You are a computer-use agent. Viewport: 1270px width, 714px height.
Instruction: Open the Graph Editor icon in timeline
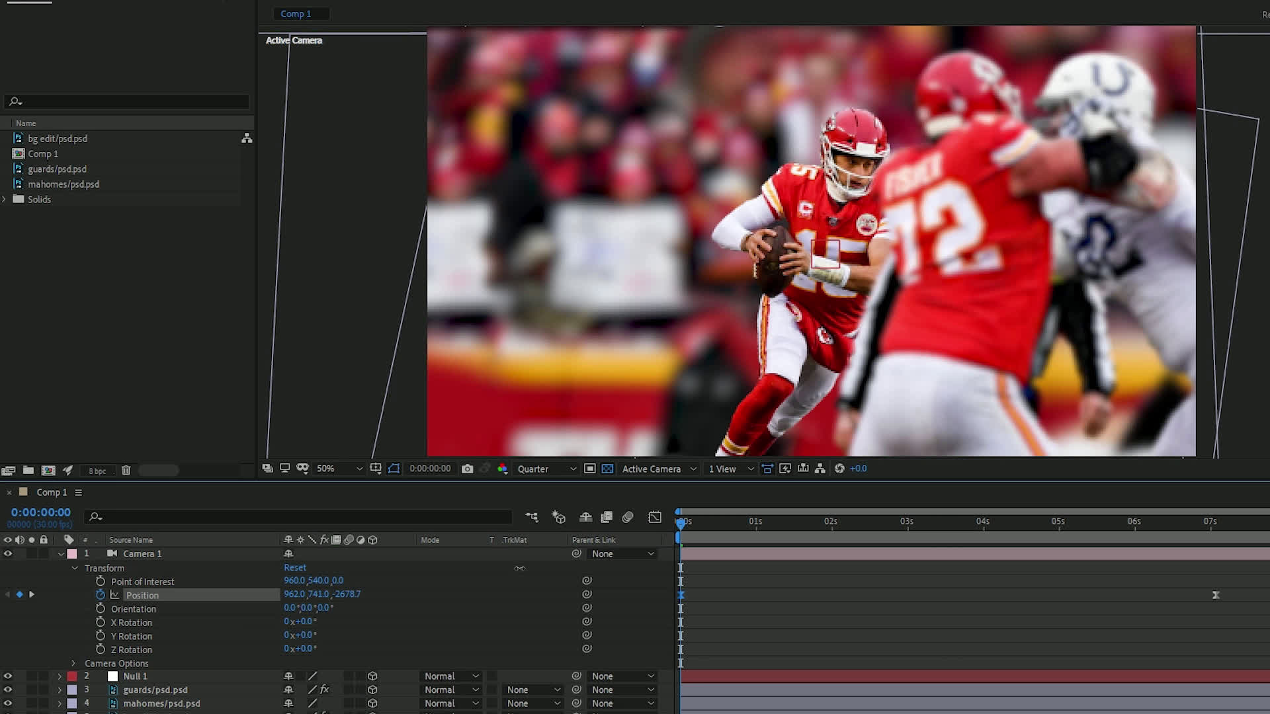click(x=655, y=517)
